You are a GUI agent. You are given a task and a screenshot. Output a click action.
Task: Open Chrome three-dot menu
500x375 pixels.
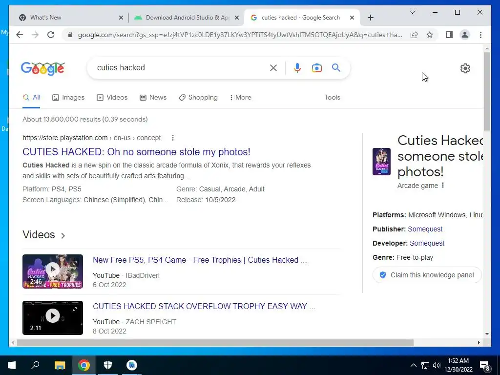point(480,35)
